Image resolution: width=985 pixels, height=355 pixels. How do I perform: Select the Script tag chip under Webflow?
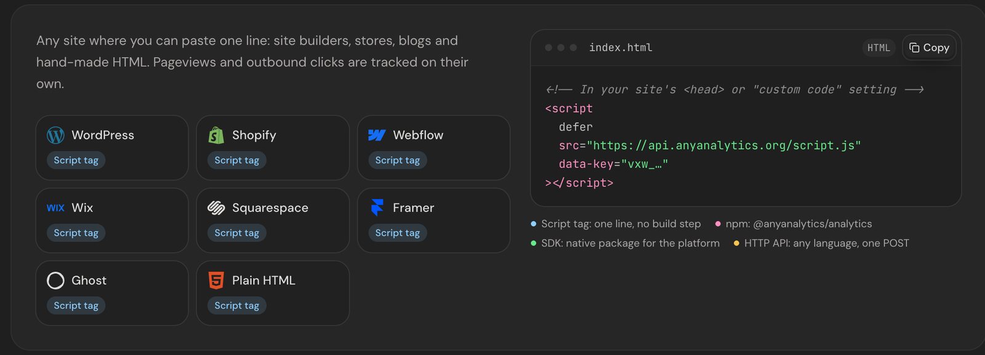pyautogui.click(x=397, y=160)
